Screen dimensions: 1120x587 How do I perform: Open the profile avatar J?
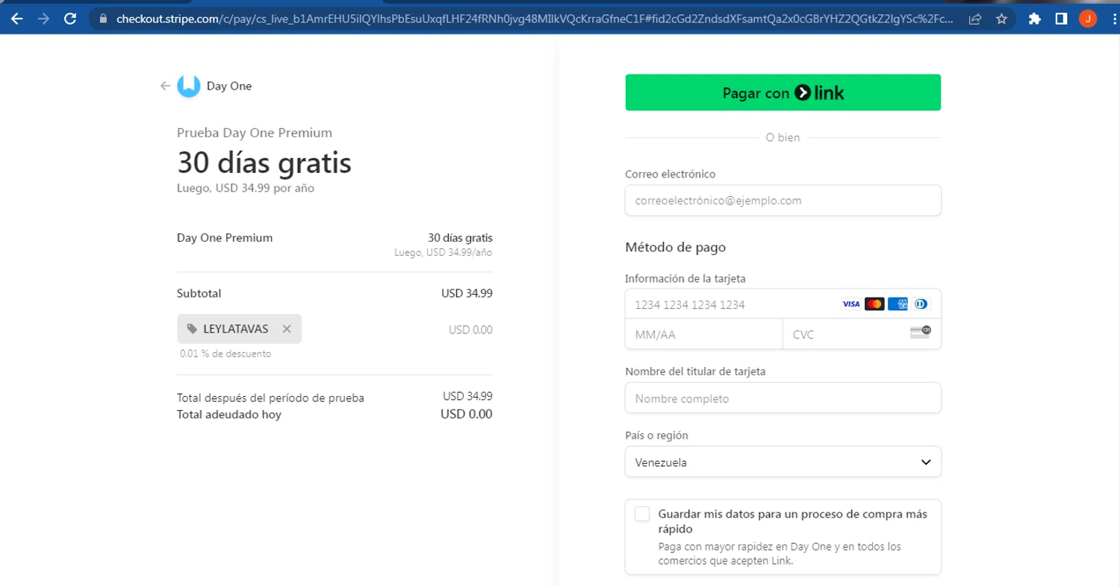(1088, 19)
